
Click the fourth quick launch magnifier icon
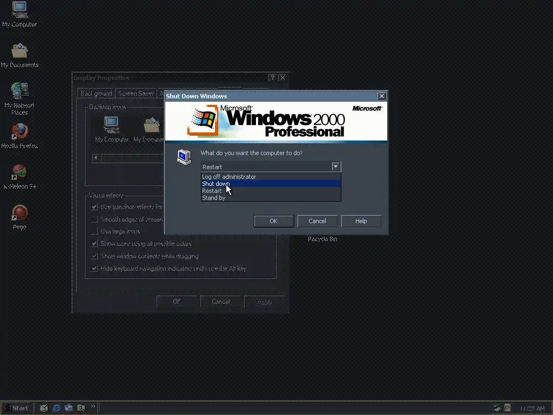pos(81,408)
